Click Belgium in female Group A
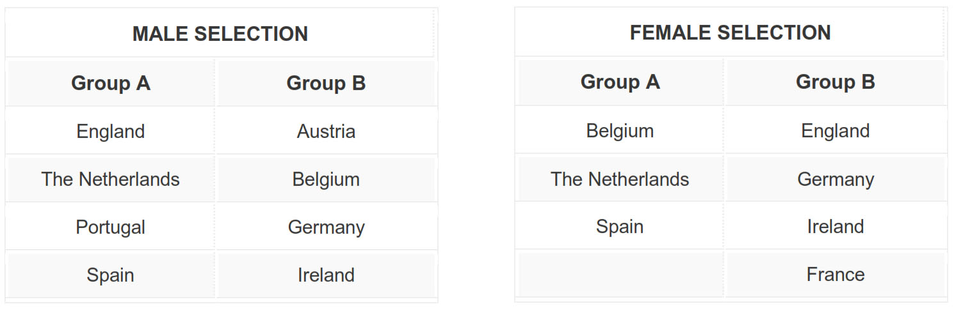 coord(620,130)
